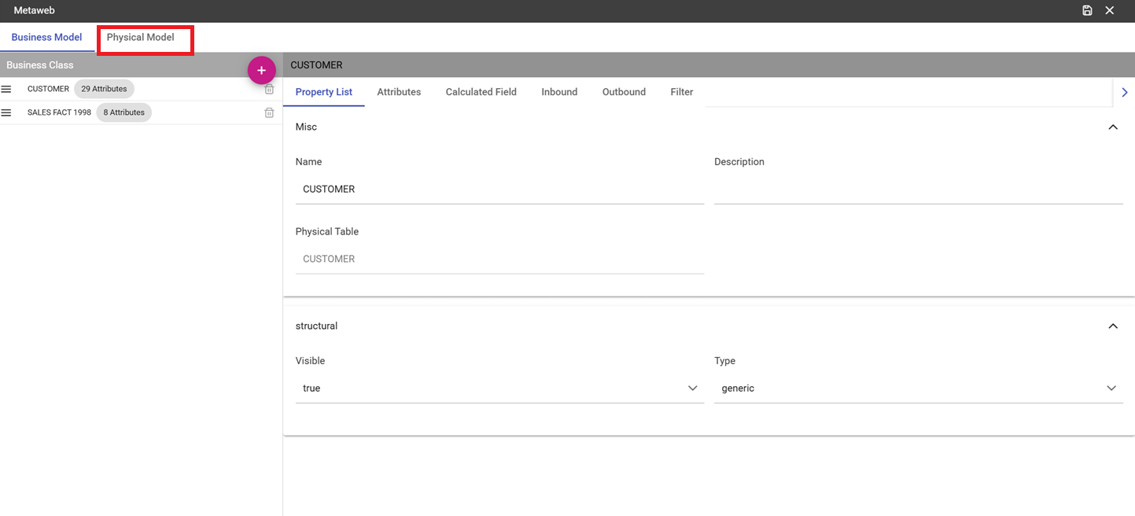This screenshot has height=516, width=1135.
Task: Select the SALES FACT 1998 row
Action: pos(141,112)
